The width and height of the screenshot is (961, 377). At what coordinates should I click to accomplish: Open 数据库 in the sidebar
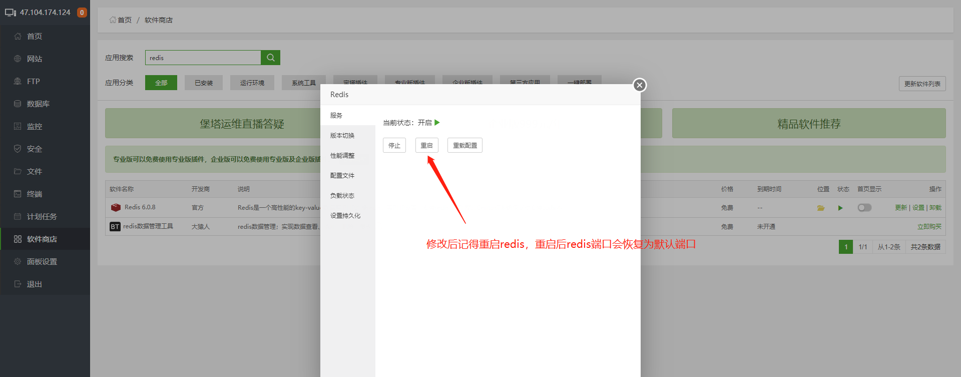(38, 104)
